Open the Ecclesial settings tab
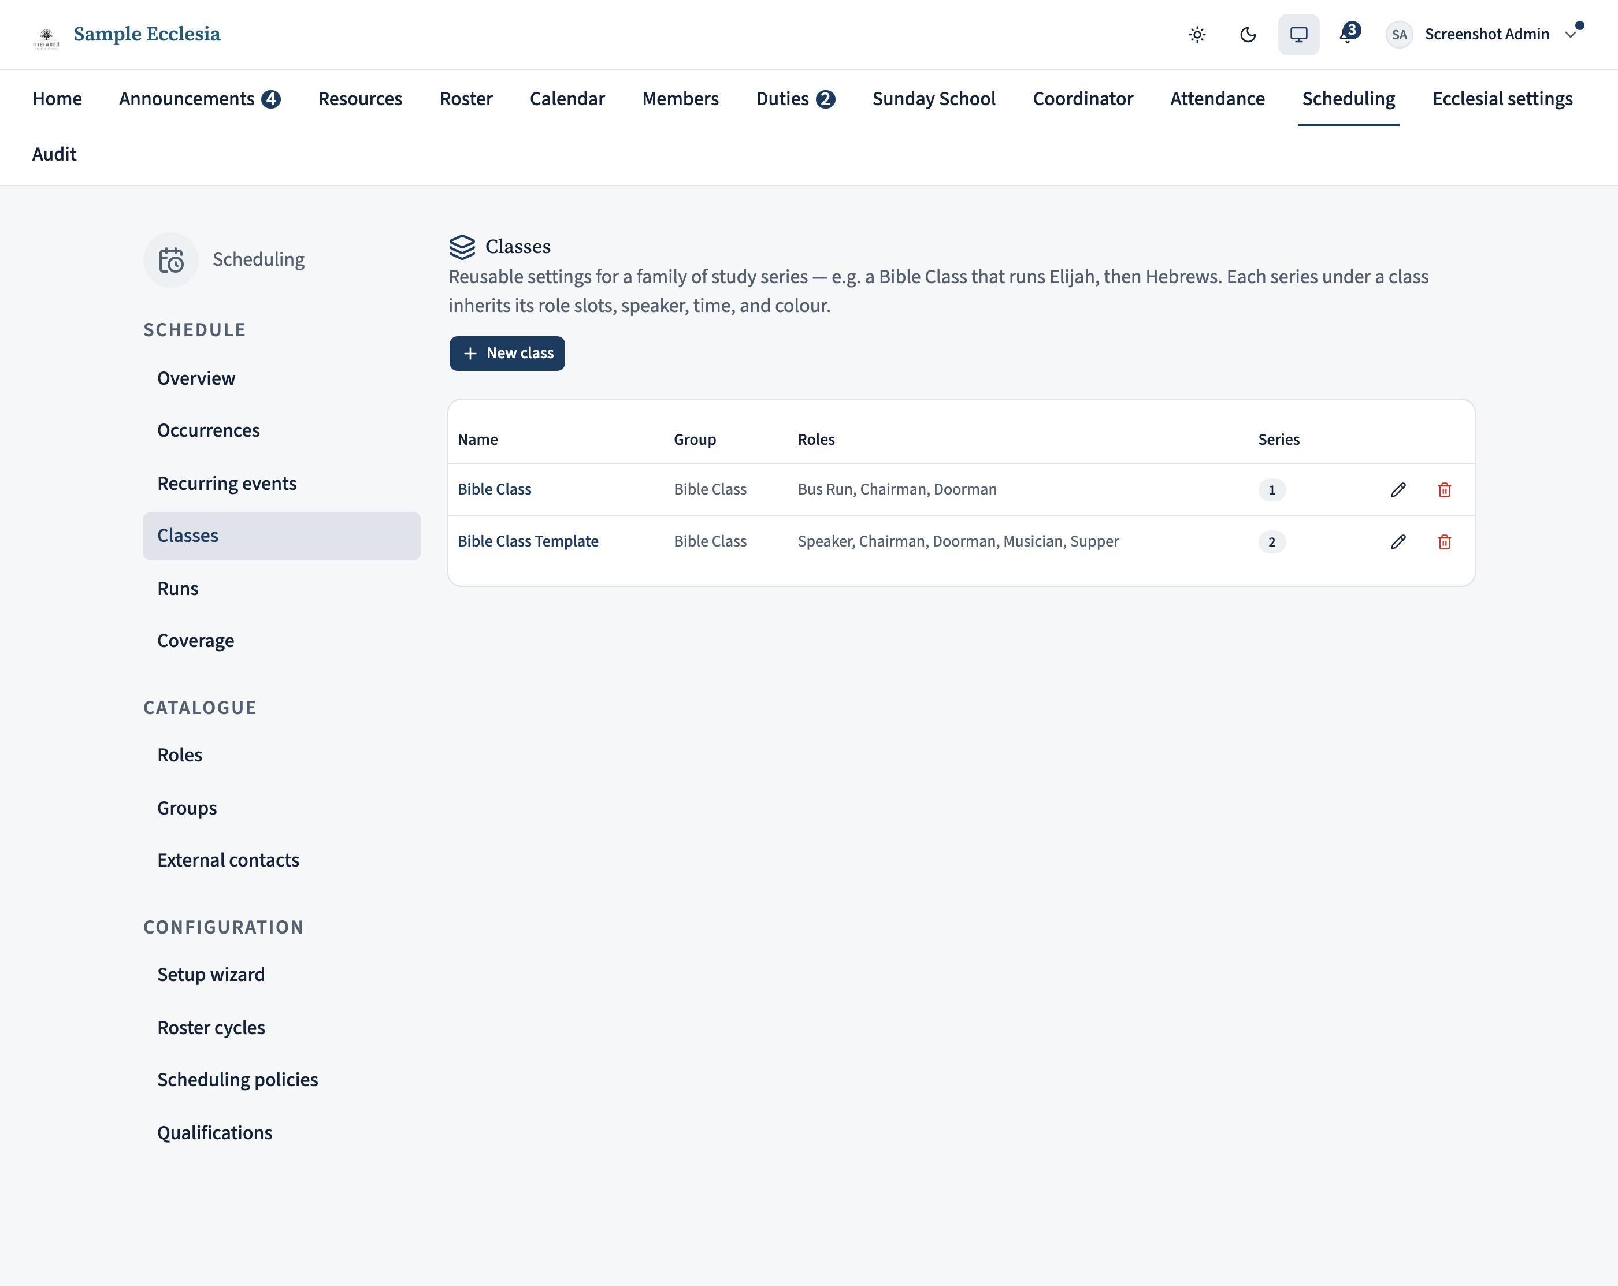The height and width of the screenshot is (1286, 1618). tap(1502, 99)
